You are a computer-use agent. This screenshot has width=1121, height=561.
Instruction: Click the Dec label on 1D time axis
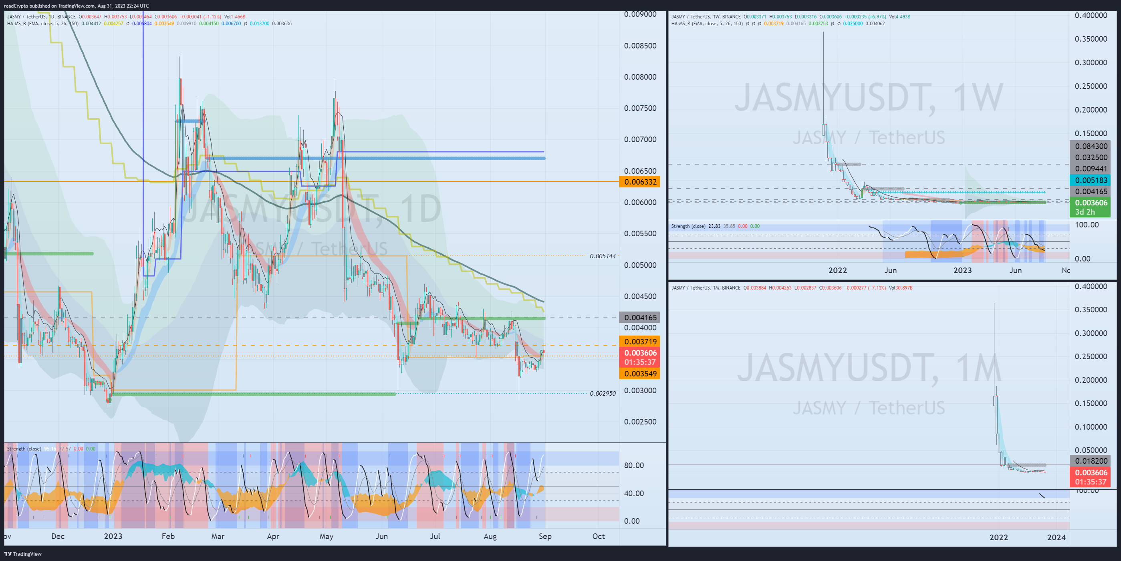click(x=58, y=536)
